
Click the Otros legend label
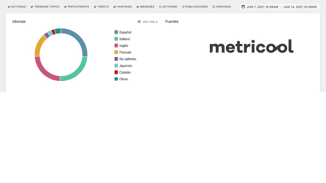pos(124,79)
